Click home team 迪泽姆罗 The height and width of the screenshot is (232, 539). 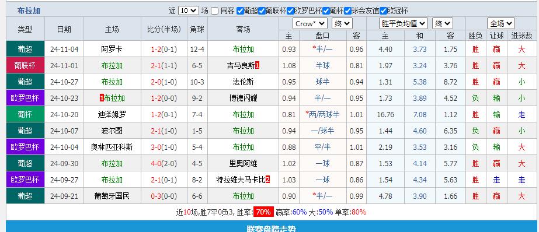click(x=112, y=114)
